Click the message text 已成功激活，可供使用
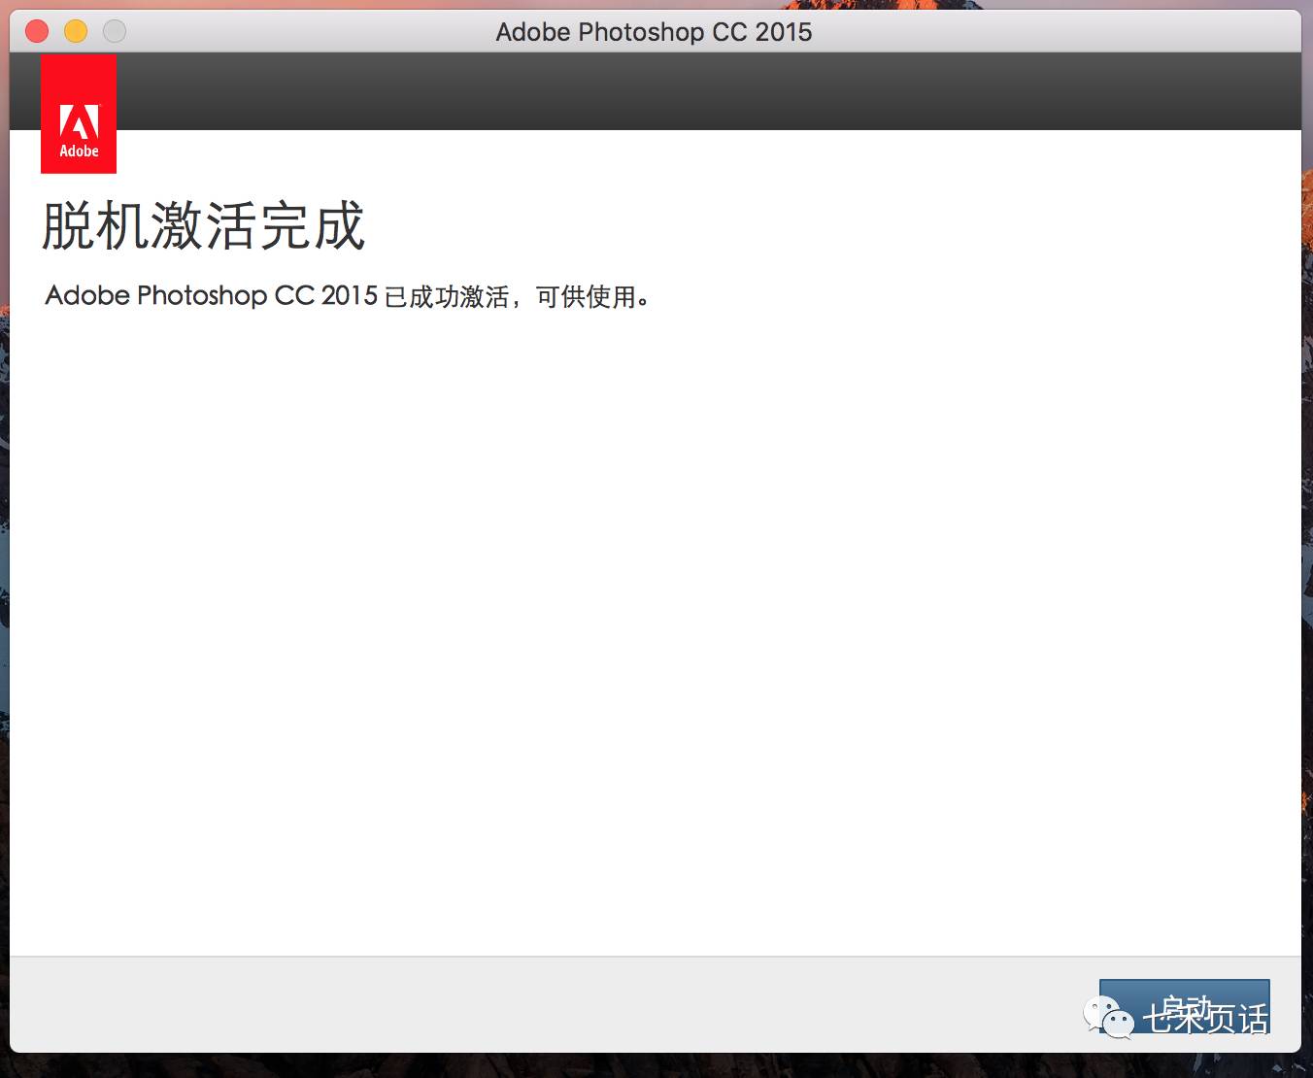Viewport: 1313px width, 1078px height. (x=518, y=296)
